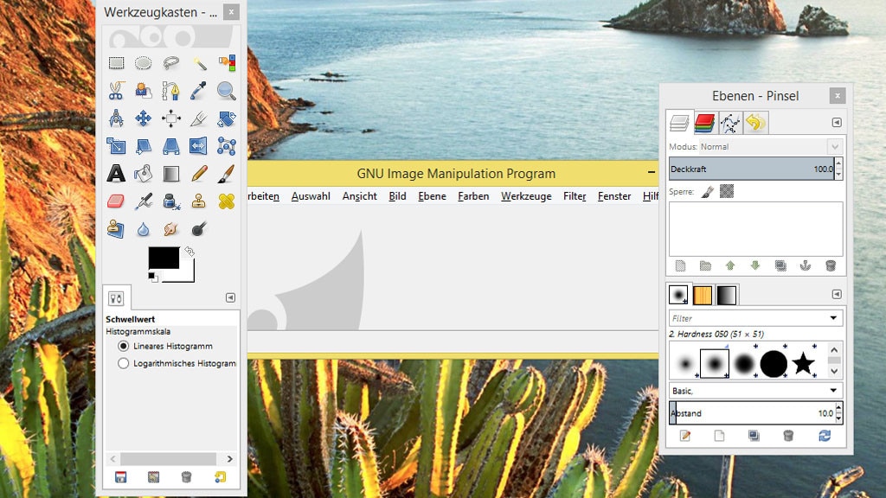Select the Rotate tool
This screenshot has height=498, width=886.
point(226,118)
